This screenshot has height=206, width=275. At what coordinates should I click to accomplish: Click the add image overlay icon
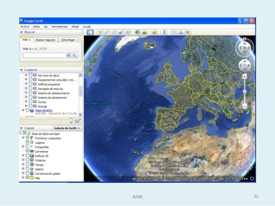tap(121, 32)
